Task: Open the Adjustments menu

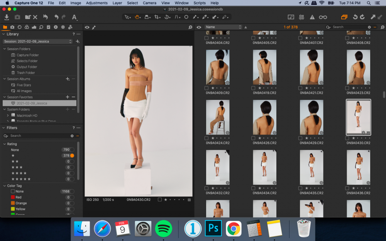Action: (96, 3)
